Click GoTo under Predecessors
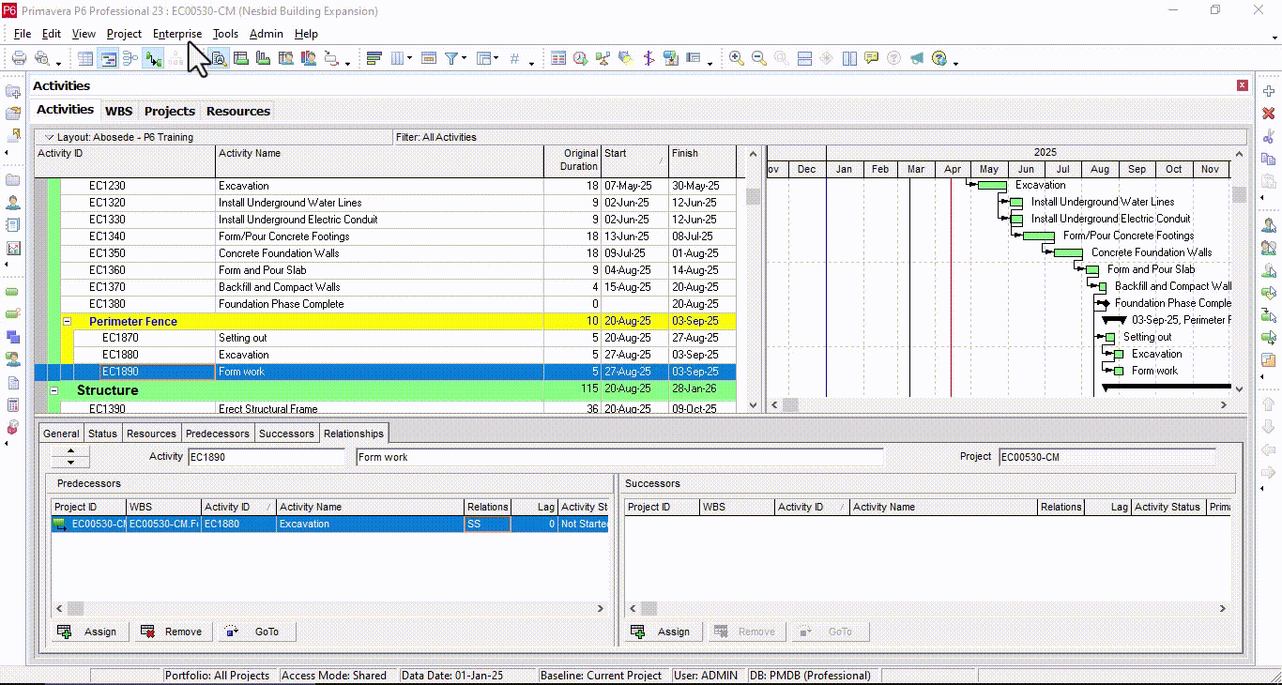1282x685 pixels. 256,632
